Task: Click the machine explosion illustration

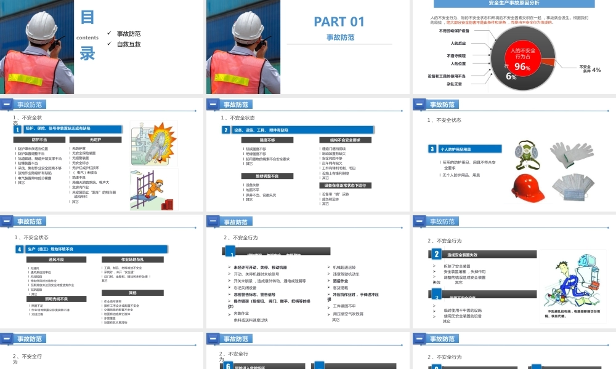Action: coord(153,143)
